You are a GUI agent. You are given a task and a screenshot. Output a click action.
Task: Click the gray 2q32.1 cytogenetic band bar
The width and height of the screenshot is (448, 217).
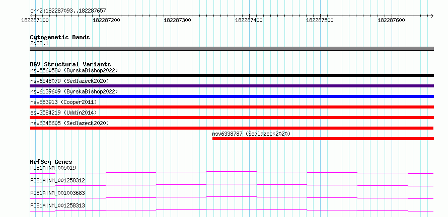click(232, 49)
